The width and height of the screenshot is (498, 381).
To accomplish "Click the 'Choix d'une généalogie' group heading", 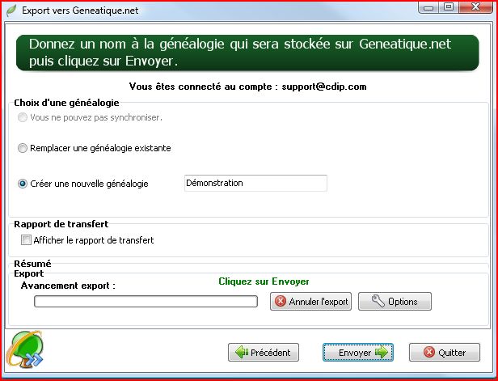I will (x=66, y=103).
